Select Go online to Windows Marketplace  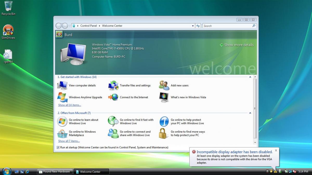point(76,133)
